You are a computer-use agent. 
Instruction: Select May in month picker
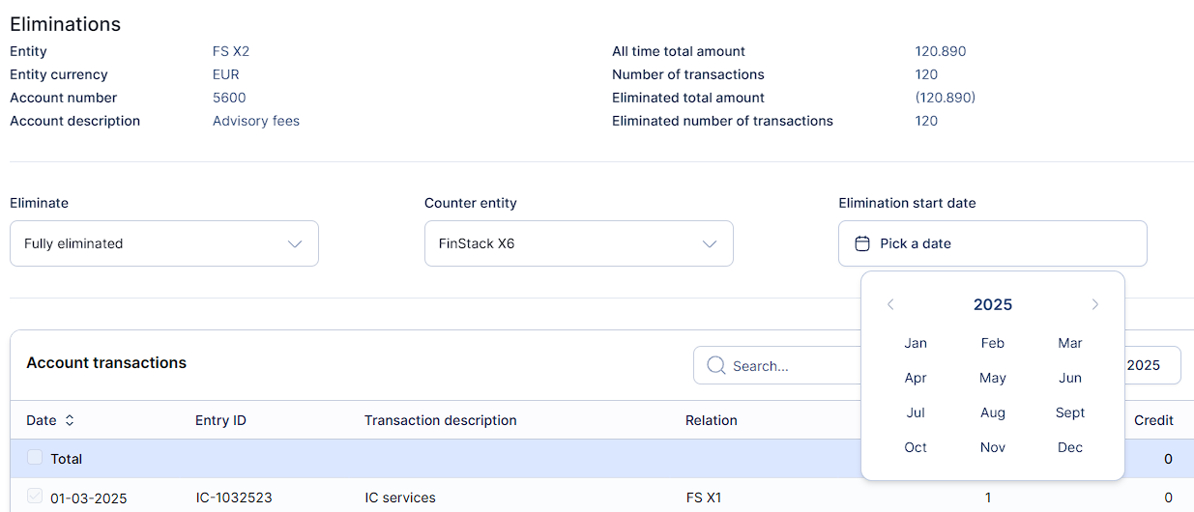coord(993,378)
